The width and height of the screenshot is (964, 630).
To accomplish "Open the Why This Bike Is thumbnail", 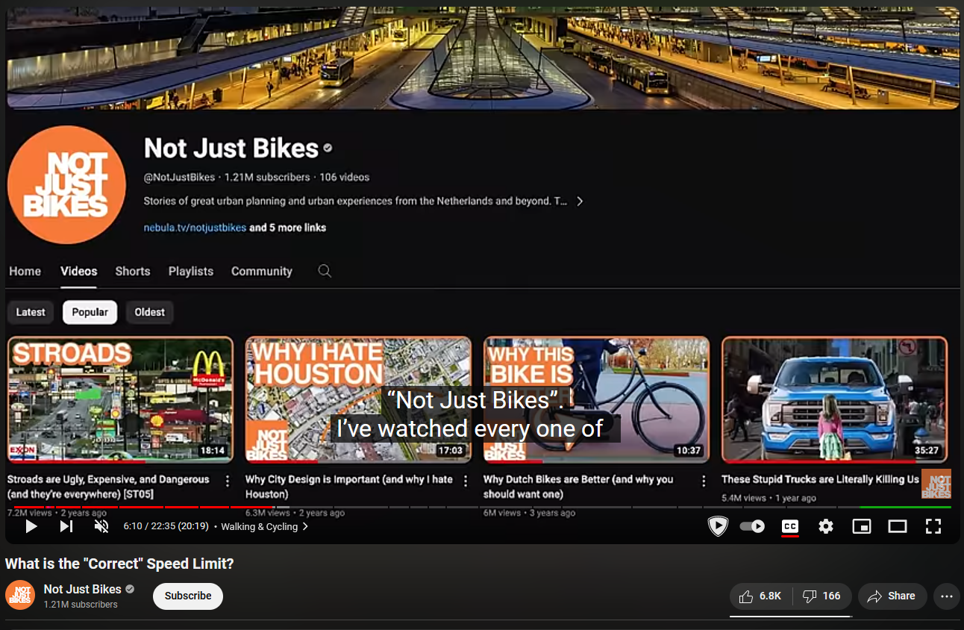I will pos(596,399).
